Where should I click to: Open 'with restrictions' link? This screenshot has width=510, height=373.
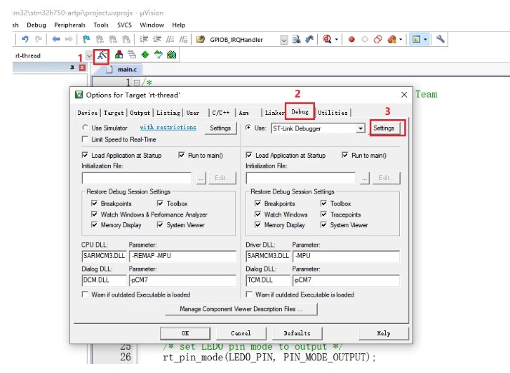click(x=168, y=127)
